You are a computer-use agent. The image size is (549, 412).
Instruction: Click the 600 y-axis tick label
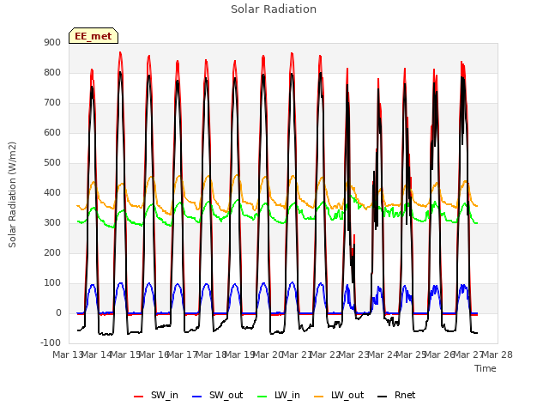pyautogui.click(x=52, y=132)
